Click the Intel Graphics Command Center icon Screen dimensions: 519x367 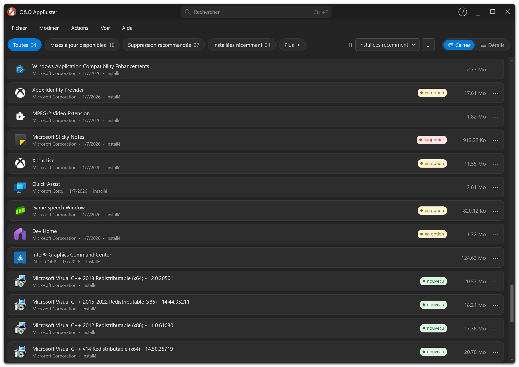[20, 258]
